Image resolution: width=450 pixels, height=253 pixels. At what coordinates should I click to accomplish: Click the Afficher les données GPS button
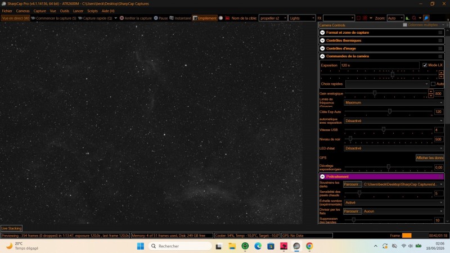[430, 158]
